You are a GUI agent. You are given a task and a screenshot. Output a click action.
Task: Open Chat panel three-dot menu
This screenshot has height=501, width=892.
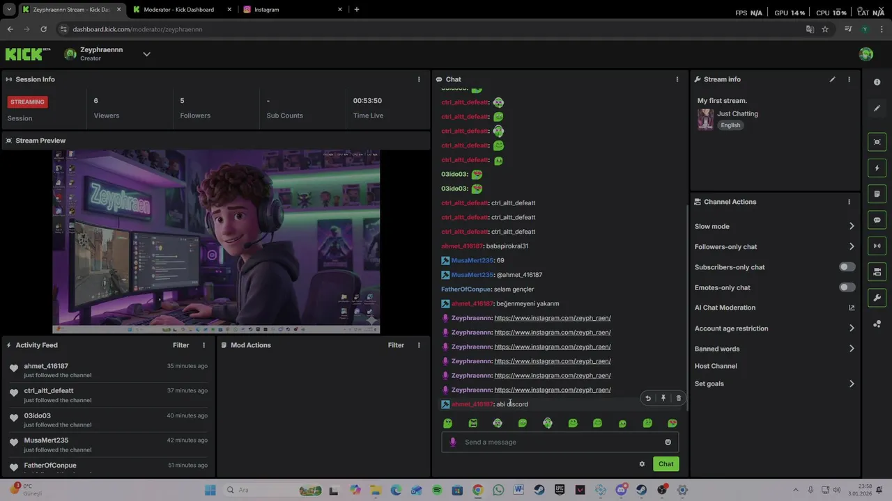[677, 79]
